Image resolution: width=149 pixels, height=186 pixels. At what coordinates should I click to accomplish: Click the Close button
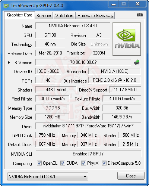click(x=131, y=176)
